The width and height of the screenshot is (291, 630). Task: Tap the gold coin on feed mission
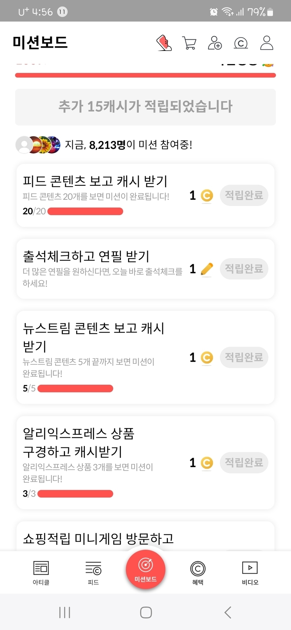(x=207, y=196)
